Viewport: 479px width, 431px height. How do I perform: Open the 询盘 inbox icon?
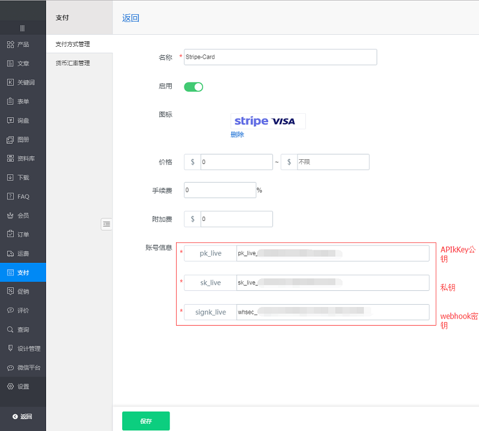pos(10,120)
